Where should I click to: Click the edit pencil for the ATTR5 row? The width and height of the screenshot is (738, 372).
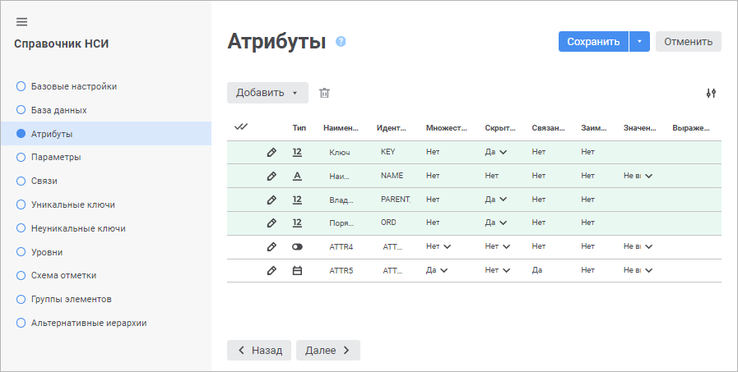click(x=272, y=270)
